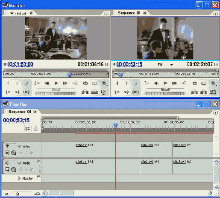Click the Extract button in program monitor
This screenshot has height=198, width=220.
[x=203, y=92]
